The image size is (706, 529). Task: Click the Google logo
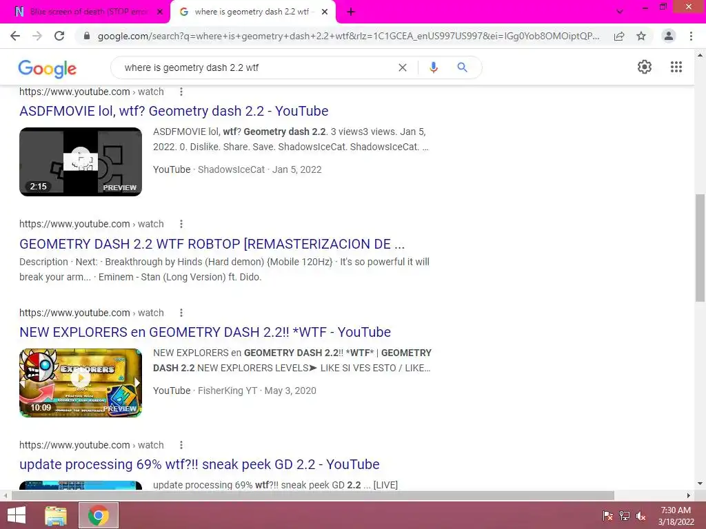pos(48,69)
